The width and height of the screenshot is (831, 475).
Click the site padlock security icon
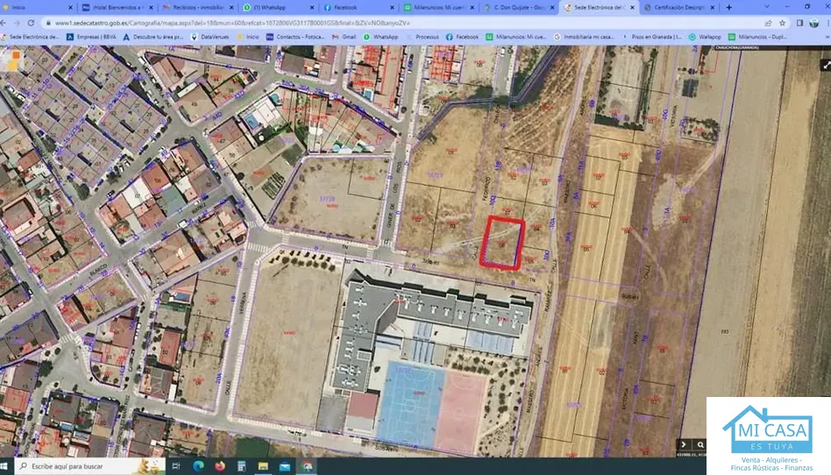coord(48,23)
